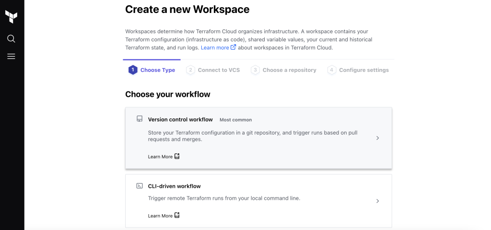This screenshot has height=230, width=491.
Task: Open Learn More under CLI-driven workflow
Action: (160, 216)
